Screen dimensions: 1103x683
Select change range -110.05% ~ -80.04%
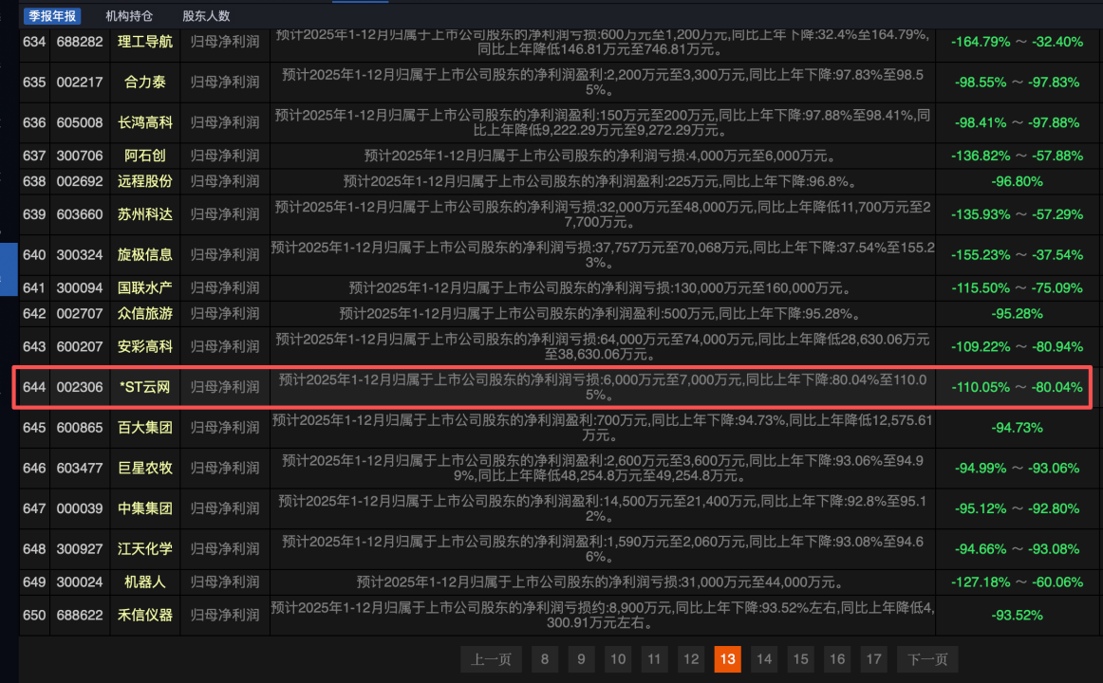pos(1017,387)
